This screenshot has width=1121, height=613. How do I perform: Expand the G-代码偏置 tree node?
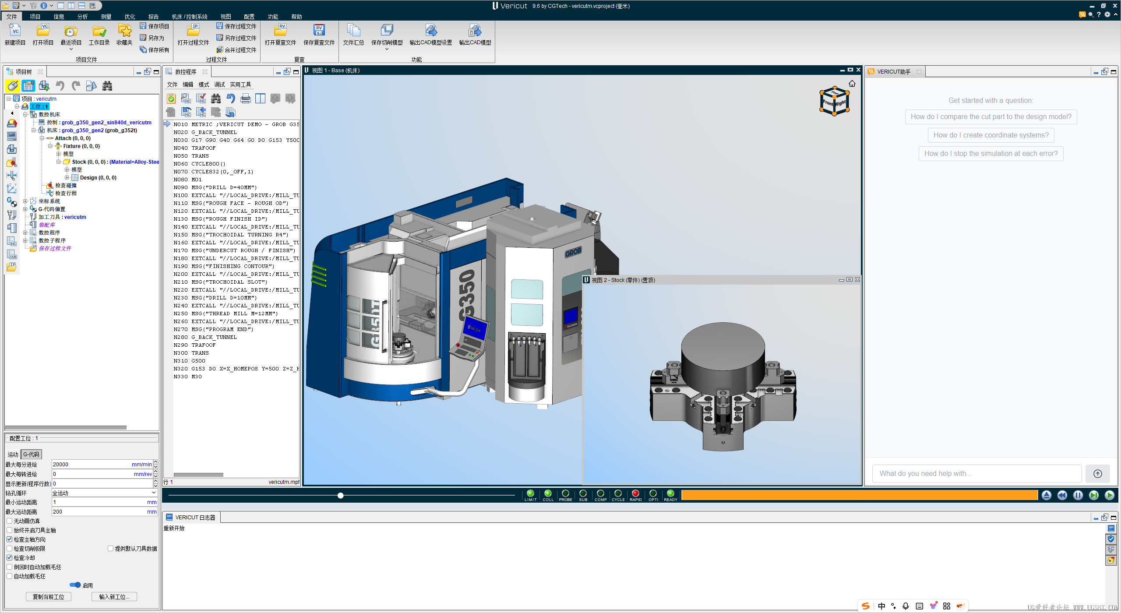[25, 209]
